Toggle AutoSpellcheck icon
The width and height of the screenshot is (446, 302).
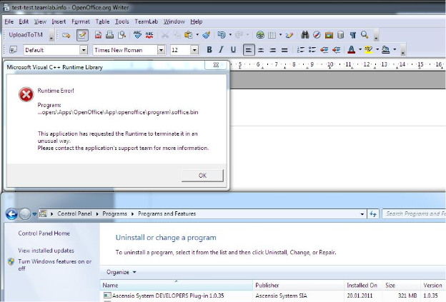tap(149, 35)
